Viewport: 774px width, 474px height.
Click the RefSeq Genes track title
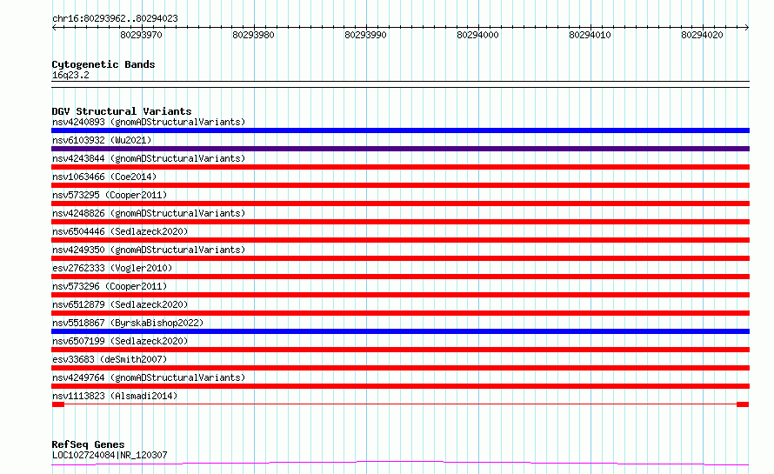tap(88, 444)
